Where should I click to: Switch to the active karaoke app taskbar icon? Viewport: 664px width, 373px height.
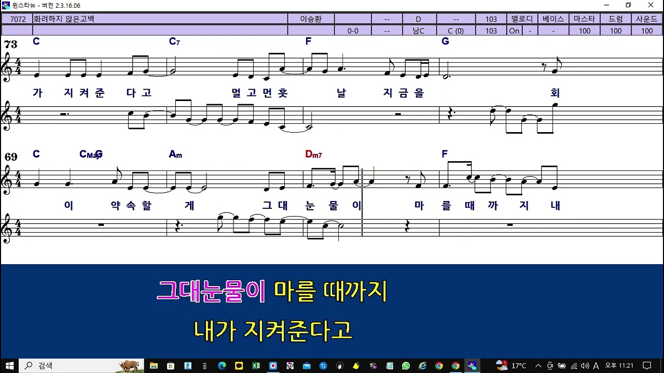click(x=472, y=365)
